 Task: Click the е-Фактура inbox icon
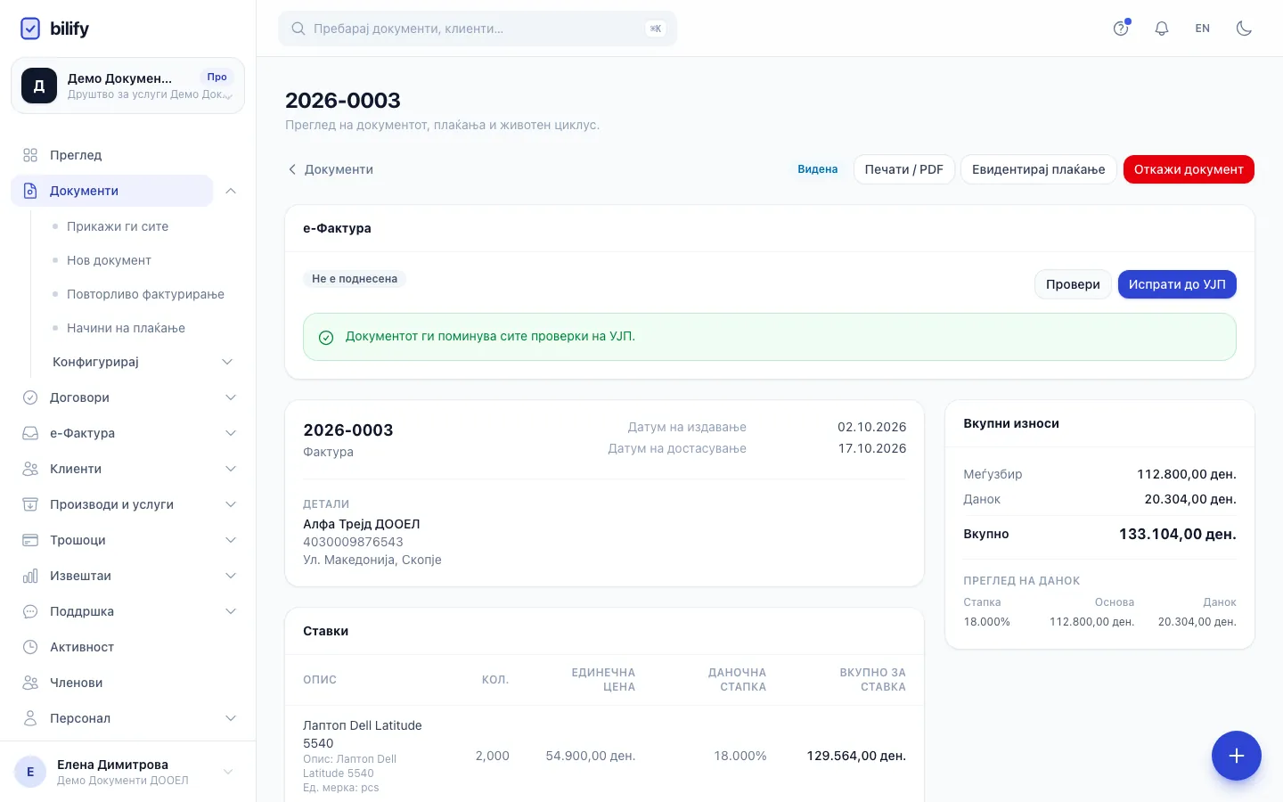coord(30,433)
